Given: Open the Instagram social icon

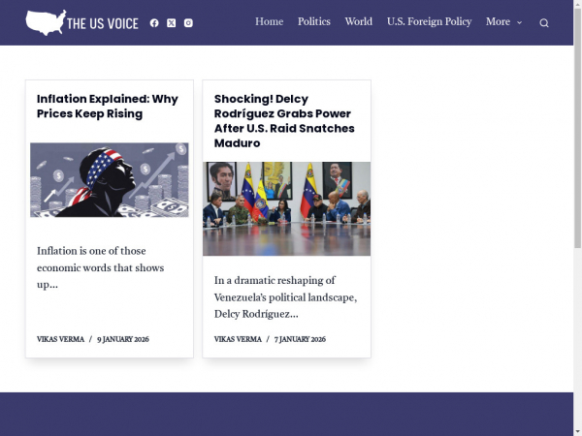Looking at the screenshot, I should coord(188,23).
